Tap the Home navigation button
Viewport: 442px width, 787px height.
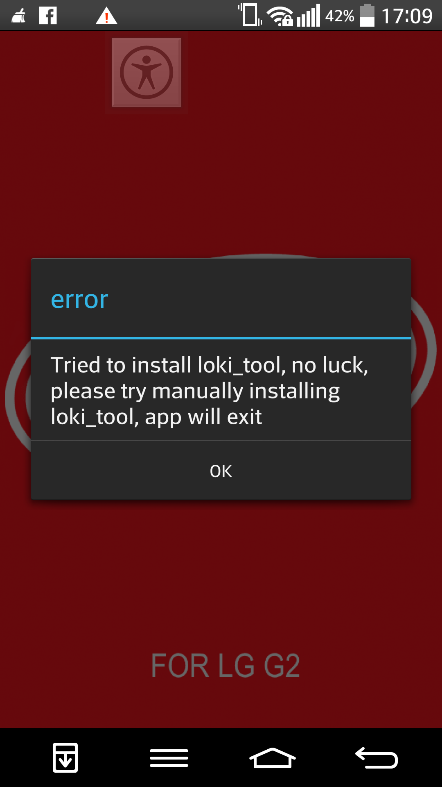coord(273,757)
